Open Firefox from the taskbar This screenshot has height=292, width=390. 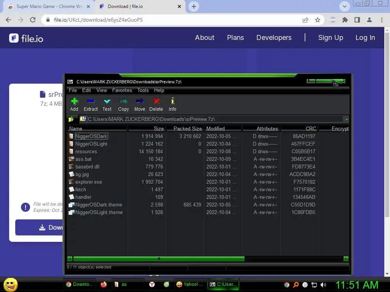tap(104, 284)
